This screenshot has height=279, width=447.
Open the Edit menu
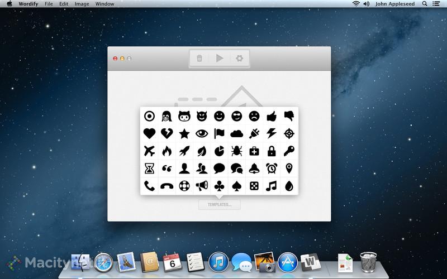64,4
